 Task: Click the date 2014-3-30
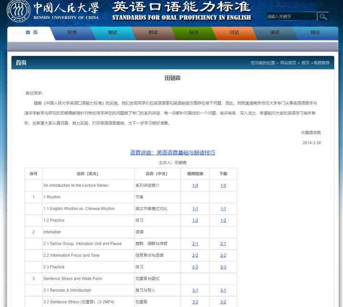point(312,143)
